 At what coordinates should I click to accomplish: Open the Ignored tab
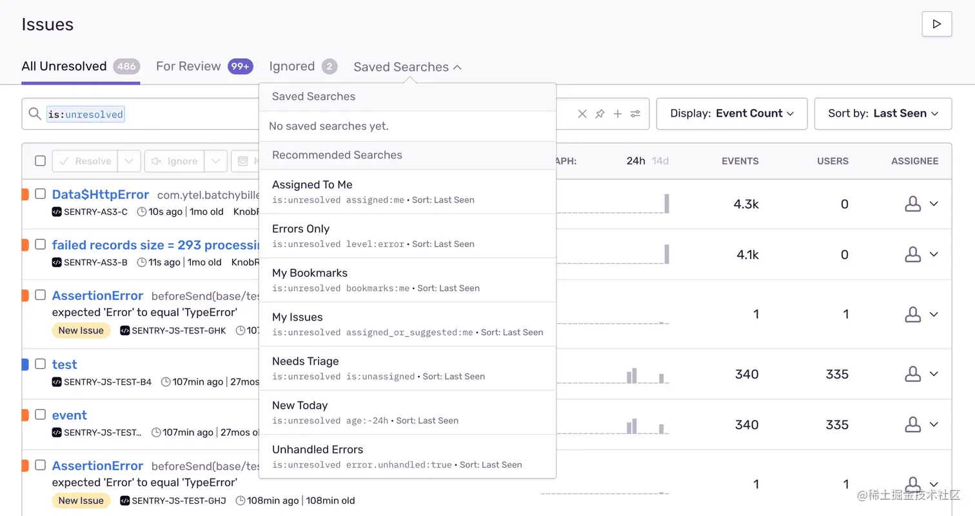coord(292,66)
